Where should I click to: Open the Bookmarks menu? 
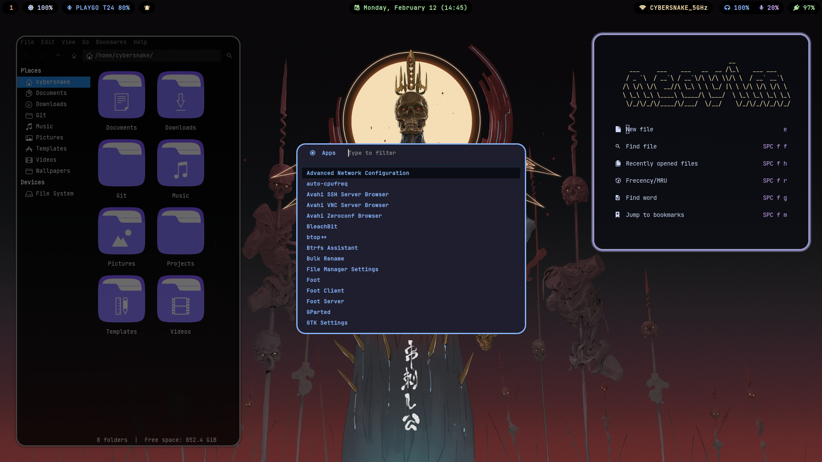click(111, 42)
